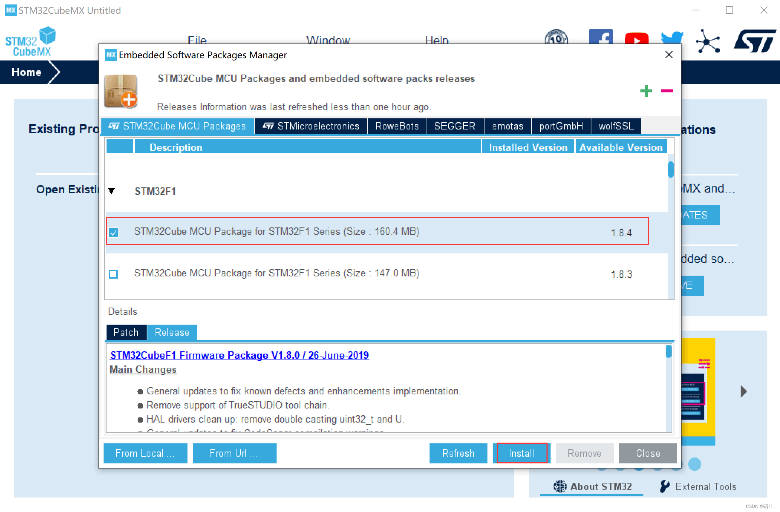Click Main Changes heading in release notes
The height and width of the screenshot is (512, 780).
(143, 370)
